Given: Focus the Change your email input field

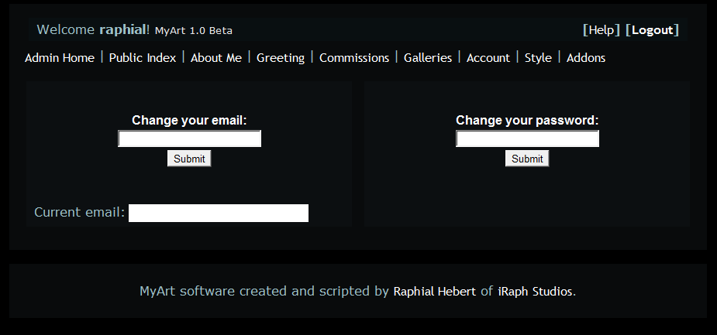Looking at the screenshot, I should tap(189, 139).
